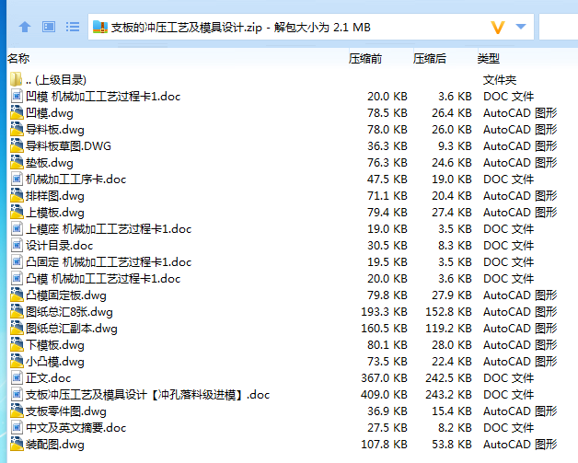
Task: Click the orange V checkmark icon
Action: pos(498,28)
